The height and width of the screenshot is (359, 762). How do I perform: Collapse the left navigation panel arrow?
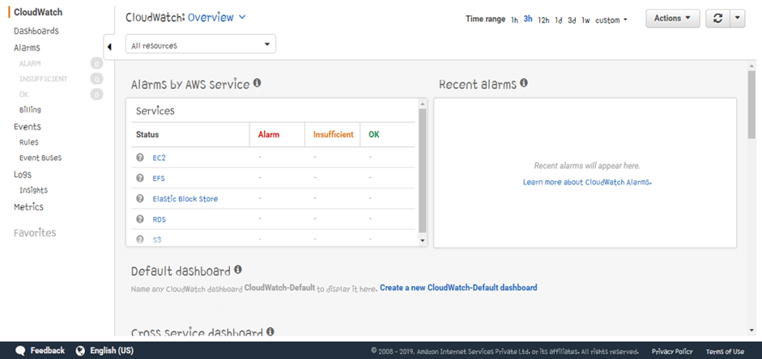(x=109, y=47)
